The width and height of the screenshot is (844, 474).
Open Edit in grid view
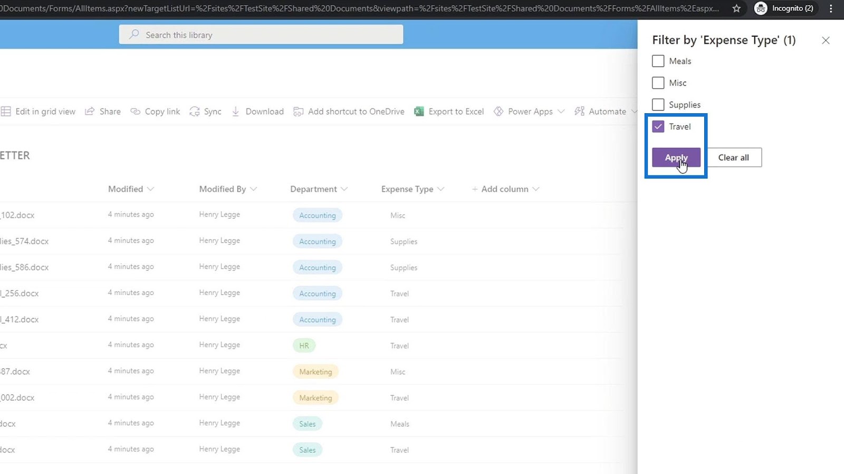[38, 111]
